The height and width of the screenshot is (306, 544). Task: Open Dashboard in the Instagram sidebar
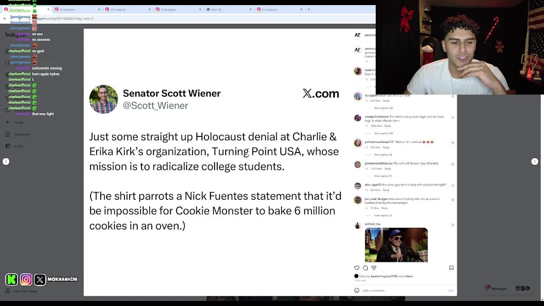point(17,134)
